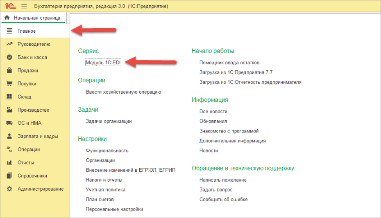
Task: Click the ОС и НМА truck icon
Action: pos(9,123)
